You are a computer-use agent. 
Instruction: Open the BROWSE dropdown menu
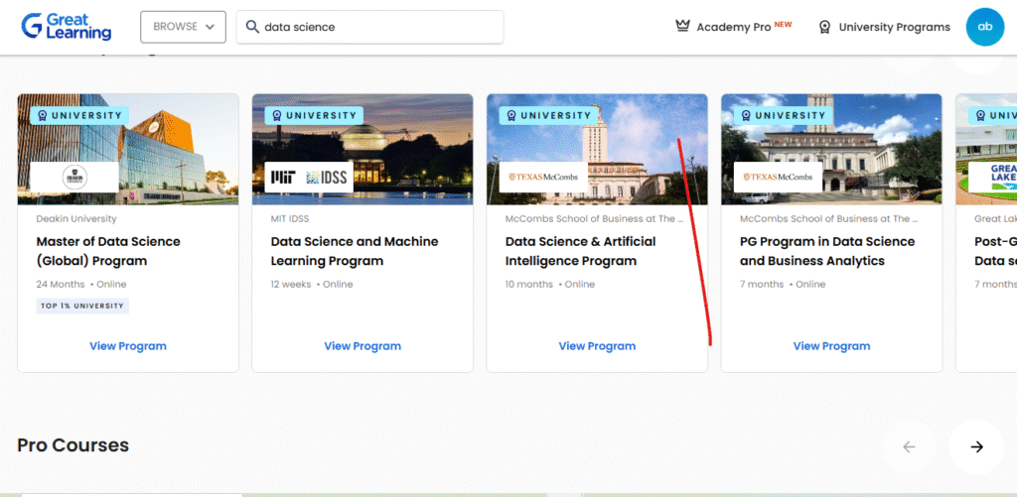point(183,27)
